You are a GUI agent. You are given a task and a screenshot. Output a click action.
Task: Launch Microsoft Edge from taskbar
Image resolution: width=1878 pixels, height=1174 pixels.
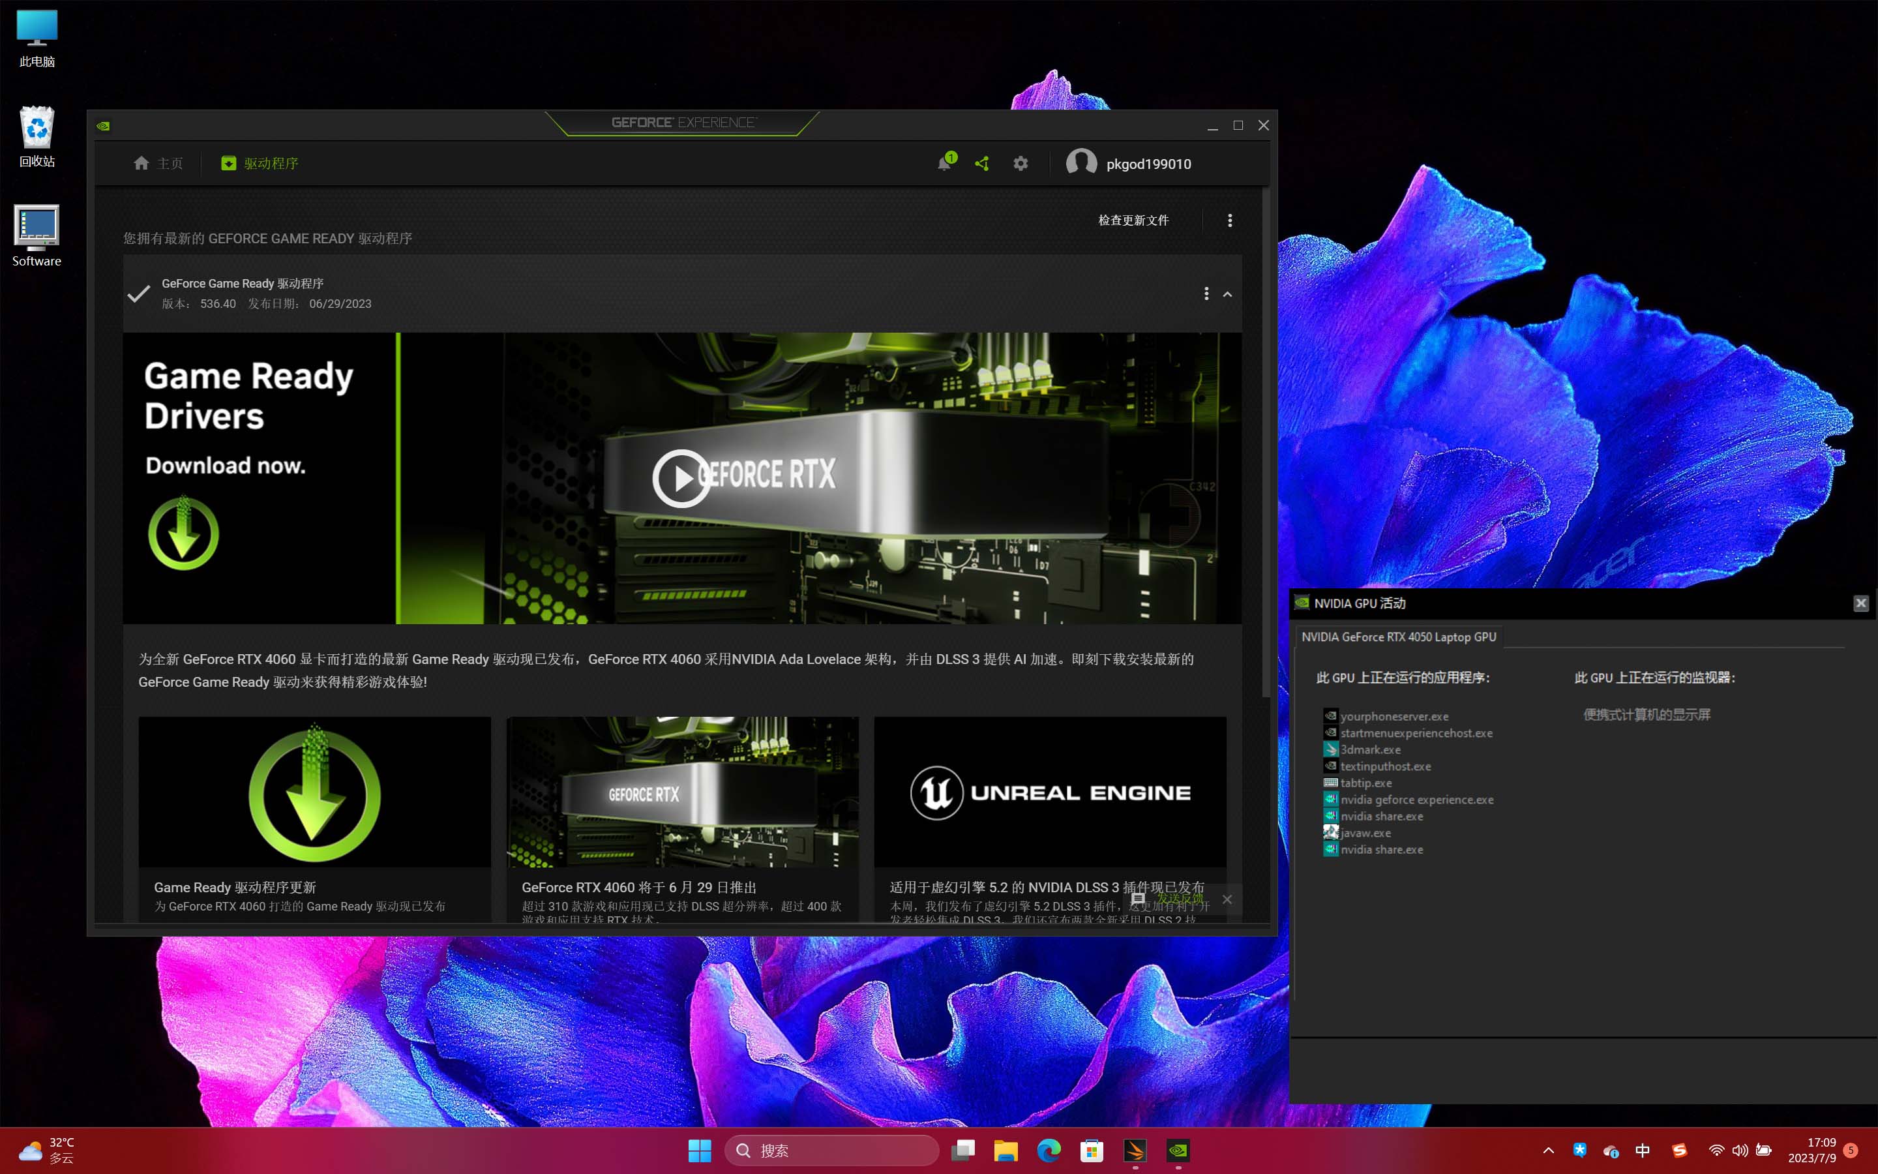[1049, 1150]
